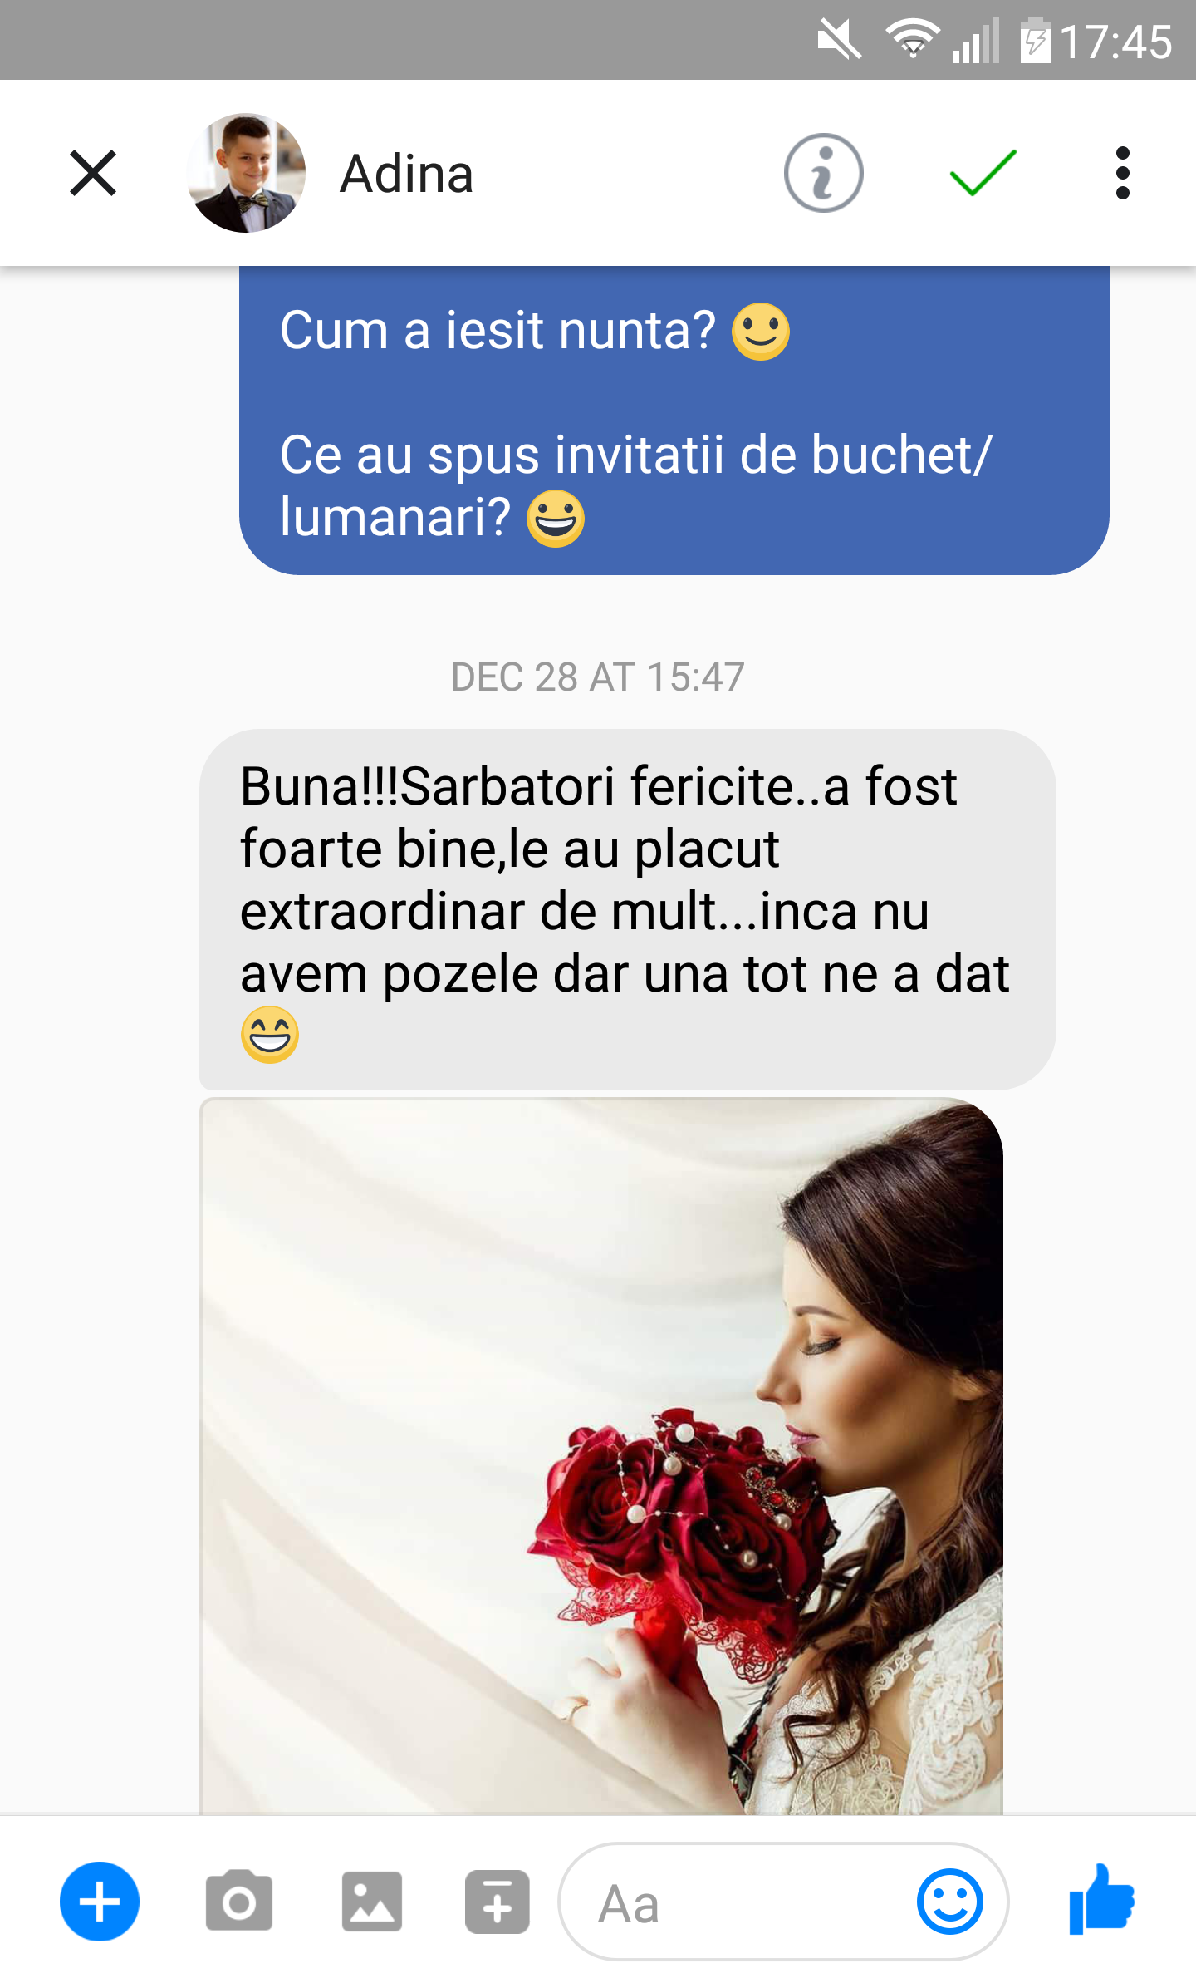Tap the Wi-Fi status bar icon
The image size is (1196, 1988).
click(x=912, y=40)
